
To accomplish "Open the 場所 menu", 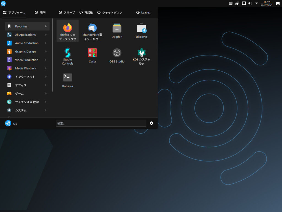I will pos(40,12).
